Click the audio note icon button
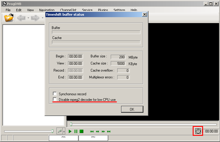This screenshot has height=142, width=220. 59,131
